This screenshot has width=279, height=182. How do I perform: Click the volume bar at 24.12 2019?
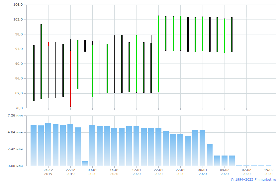coord(48,144)
